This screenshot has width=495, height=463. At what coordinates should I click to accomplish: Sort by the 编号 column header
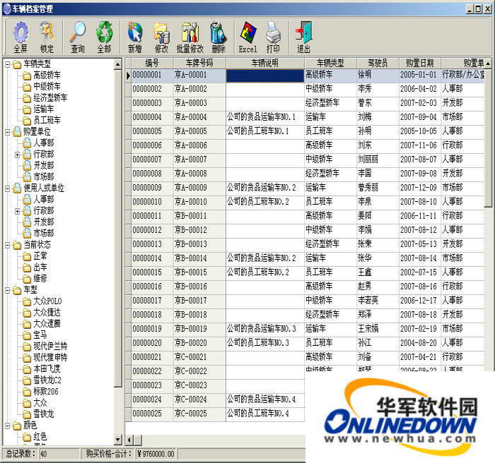click(152, 63)
